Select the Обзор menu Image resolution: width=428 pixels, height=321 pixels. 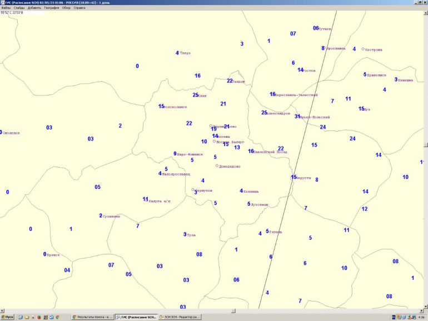click(x=67, y=8)
